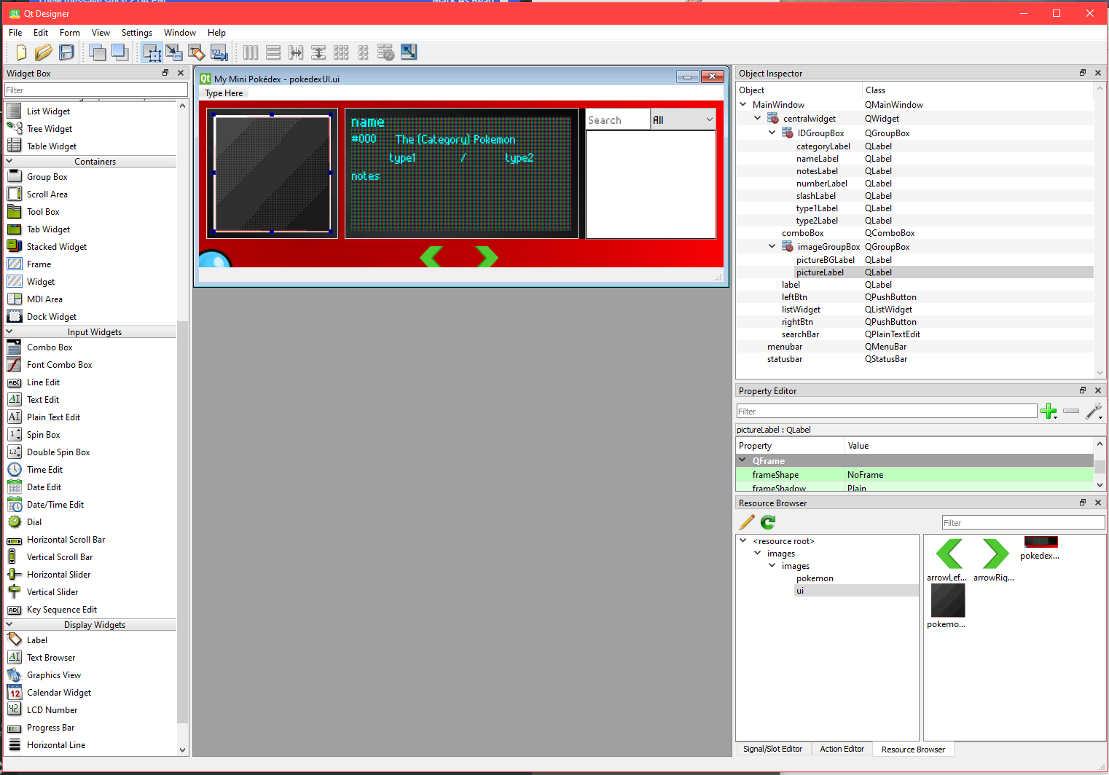Lay out horizontally in splitter

(x=296, y=52)
